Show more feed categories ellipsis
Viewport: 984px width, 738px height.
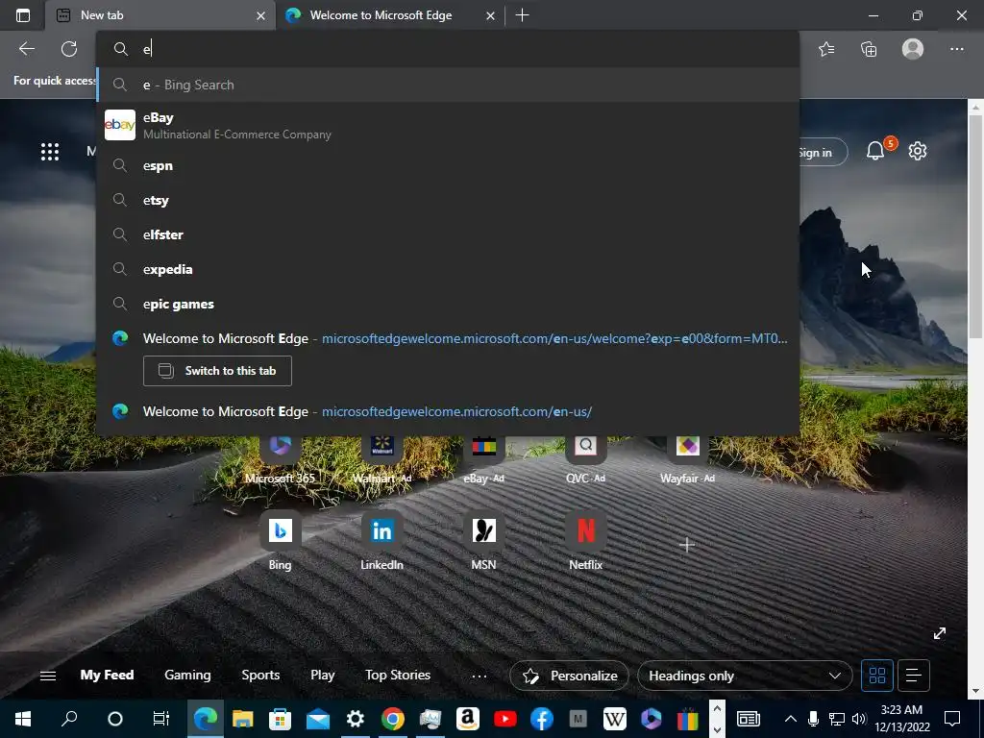(479, 676)
